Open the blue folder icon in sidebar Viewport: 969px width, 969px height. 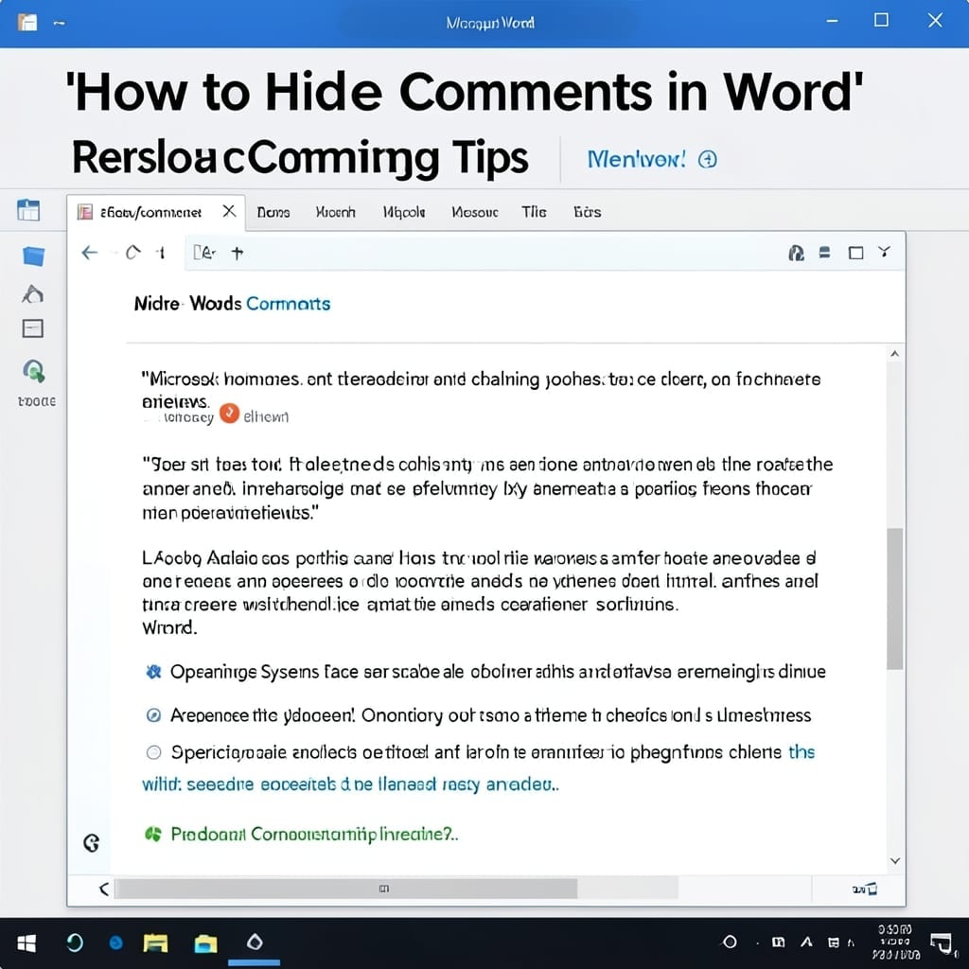coord(33,255)
